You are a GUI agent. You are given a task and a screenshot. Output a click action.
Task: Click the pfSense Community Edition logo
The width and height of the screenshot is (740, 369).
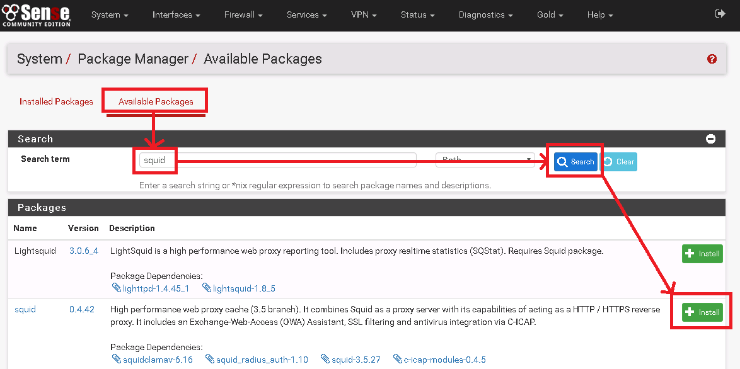coord(37,14)
